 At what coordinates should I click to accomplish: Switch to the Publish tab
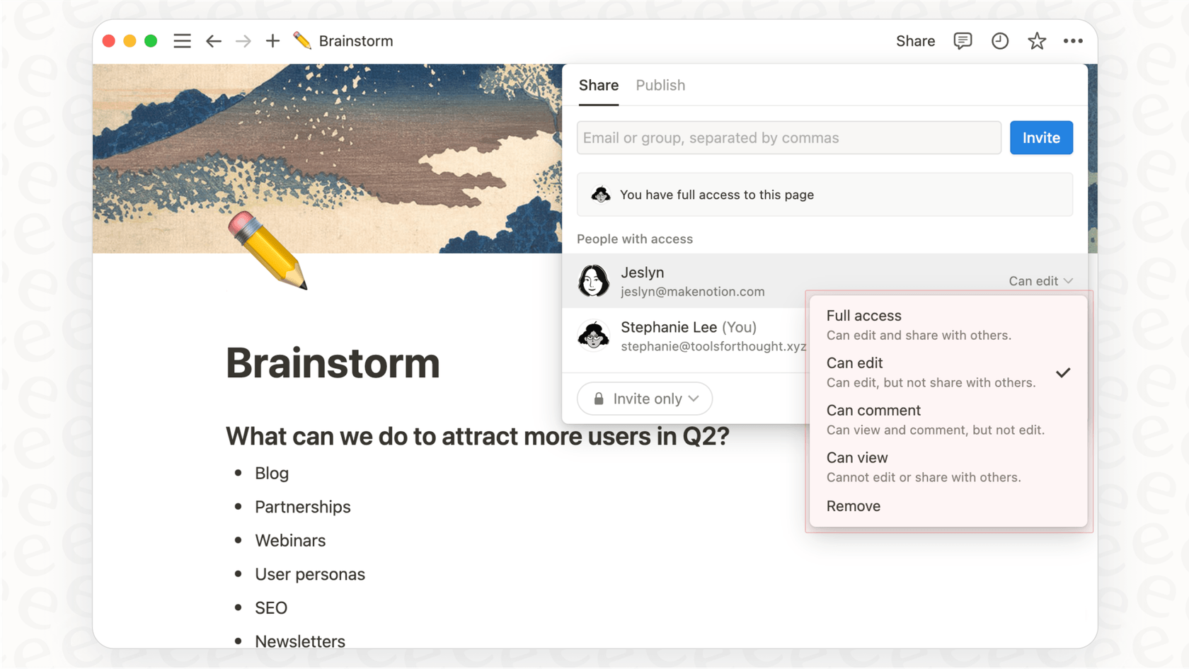(660, 85)
